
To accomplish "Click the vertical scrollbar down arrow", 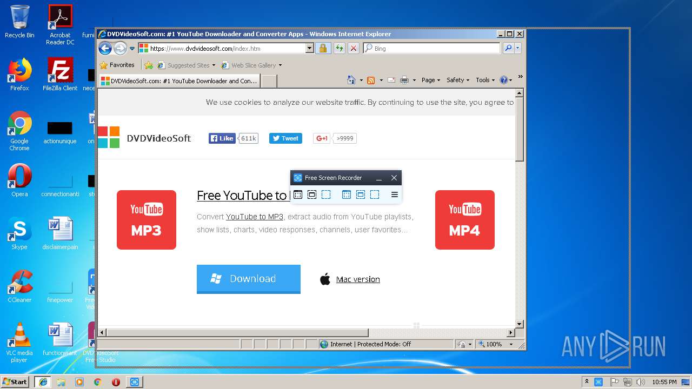I will 520,324.
